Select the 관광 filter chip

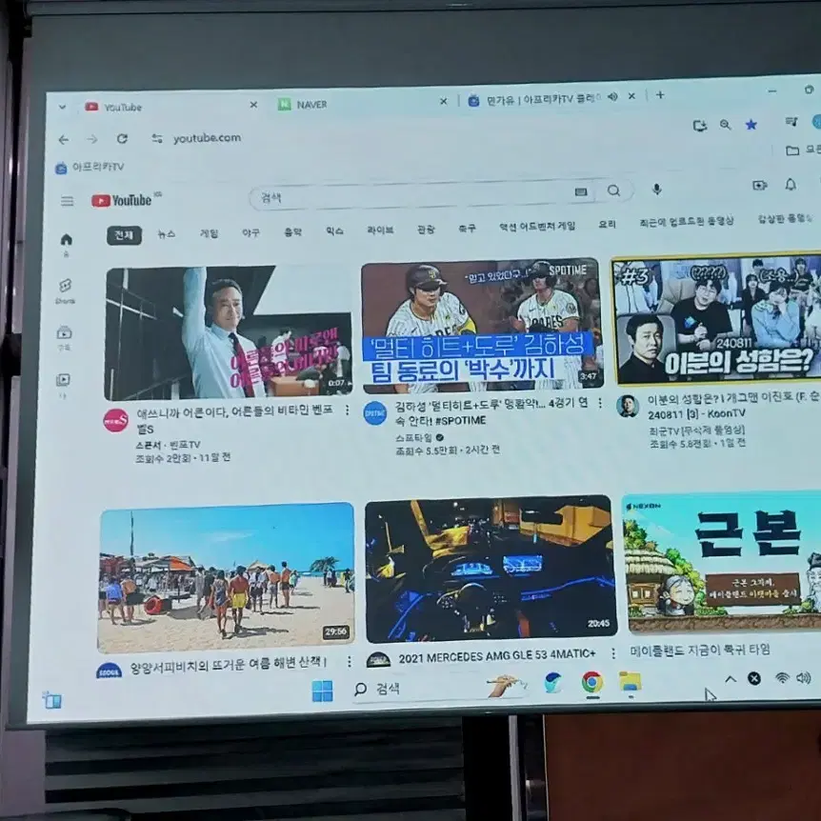coord(426,229)
